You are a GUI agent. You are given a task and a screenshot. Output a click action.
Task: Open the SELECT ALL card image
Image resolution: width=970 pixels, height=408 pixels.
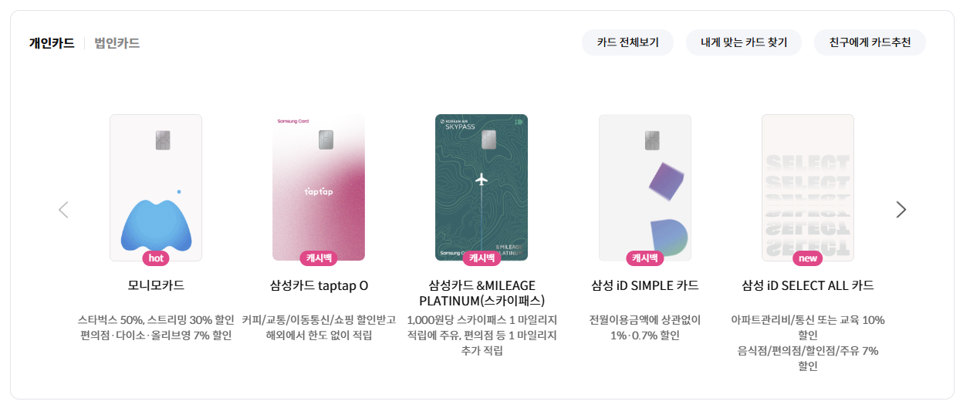pyautogui.click(x=808, y=187)
